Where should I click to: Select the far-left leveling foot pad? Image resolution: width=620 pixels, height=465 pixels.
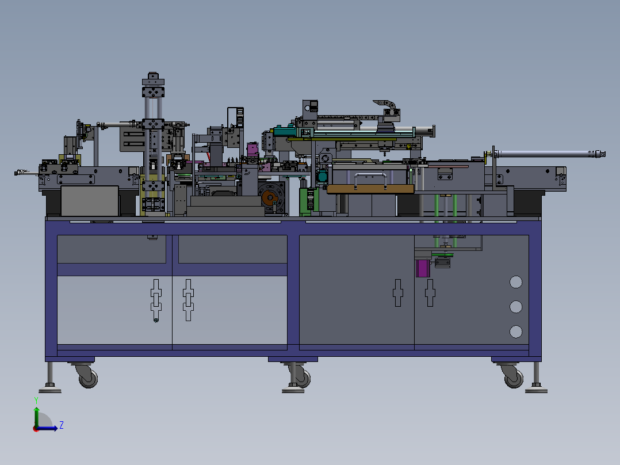[x=50, y=390]
